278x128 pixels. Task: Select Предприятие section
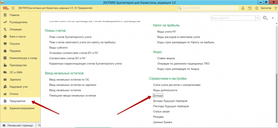pos(20,101)
